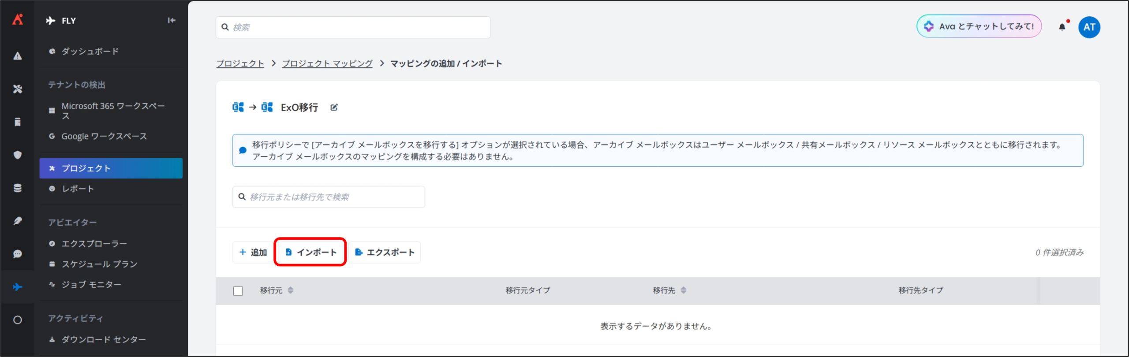Click the warning triangle icon in left rail
The image size is (1129, 357).
(x=18, y=56)
